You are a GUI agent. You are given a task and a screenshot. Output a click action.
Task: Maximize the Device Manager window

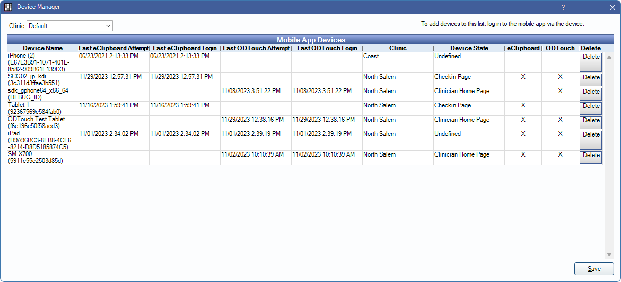point(596,7)
